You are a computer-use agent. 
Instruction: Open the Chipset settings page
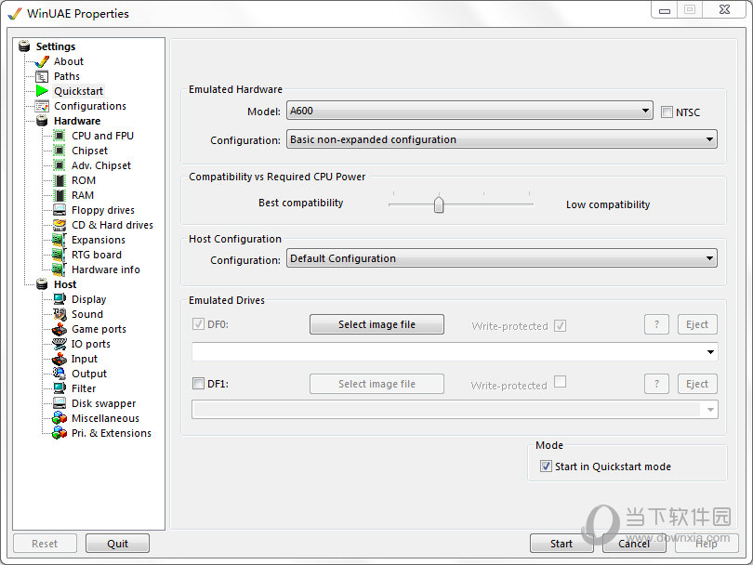(90, 151)
